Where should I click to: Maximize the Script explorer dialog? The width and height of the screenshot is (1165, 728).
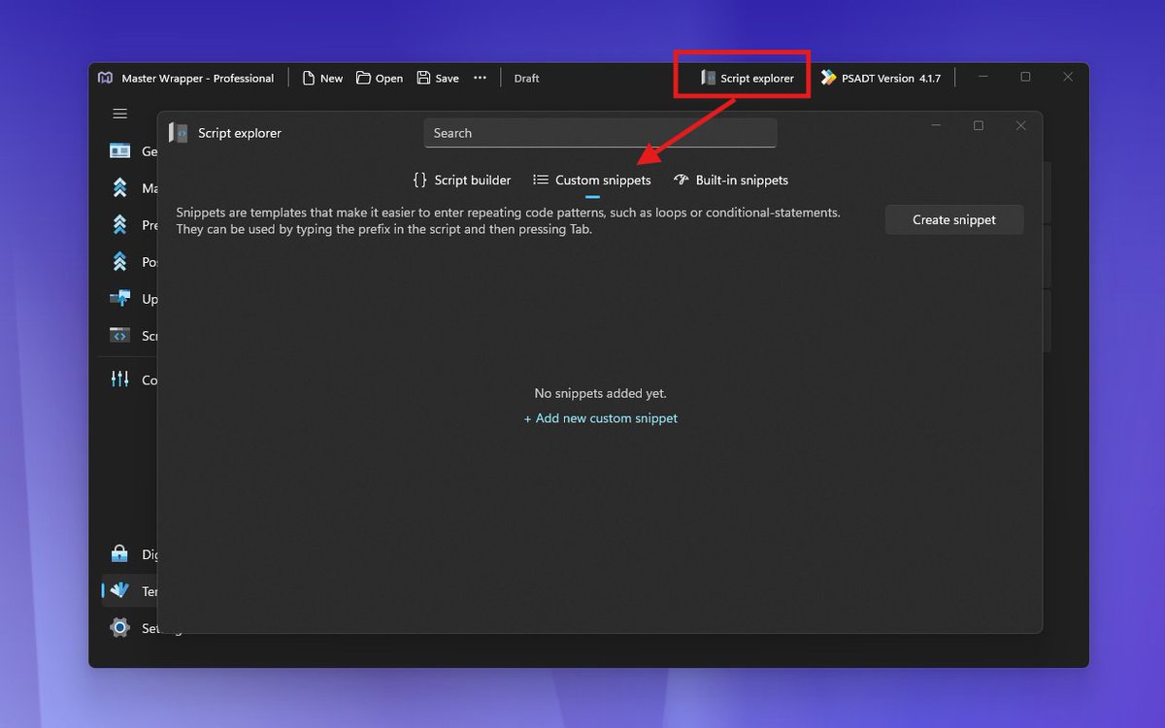pos(979,125)
